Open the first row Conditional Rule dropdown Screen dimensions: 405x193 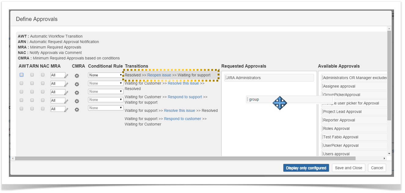pyautogui.click(x=105, y=75)
